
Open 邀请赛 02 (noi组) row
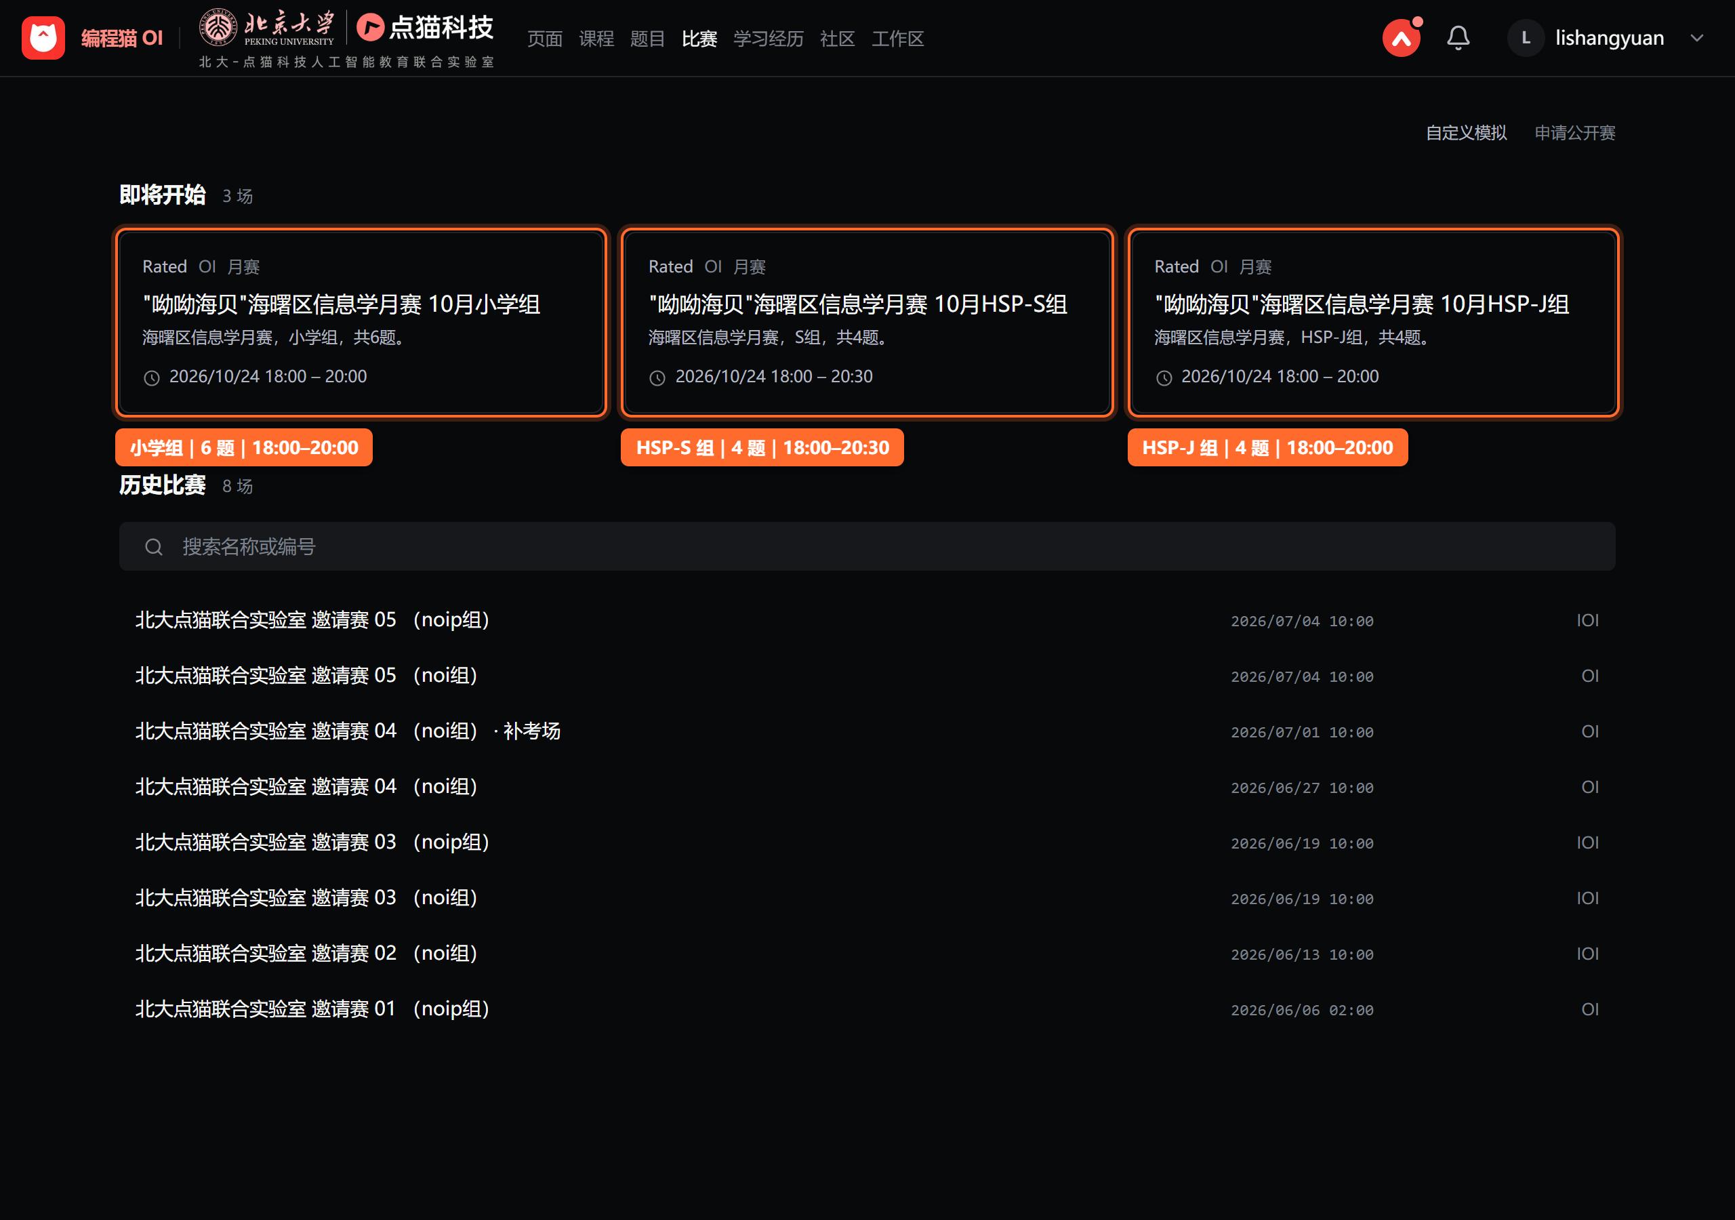(867, 953)
